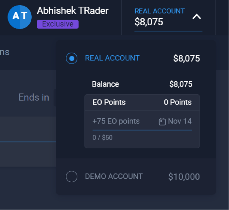This screenshot has width=229, height=210.
Task: Choose the Demo Account label
Action: [114, 176]
